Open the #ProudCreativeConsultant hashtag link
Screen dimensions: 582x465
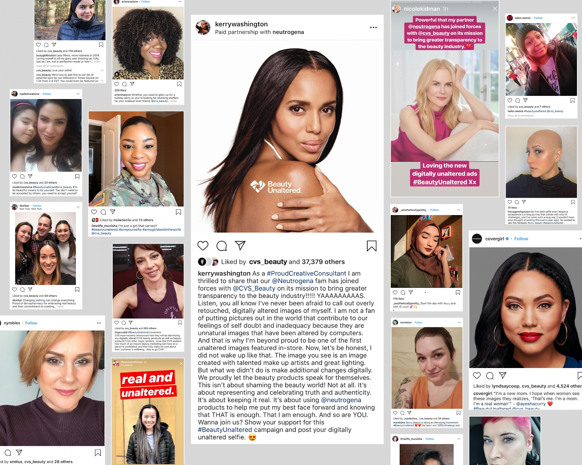(x=307, y=274)
